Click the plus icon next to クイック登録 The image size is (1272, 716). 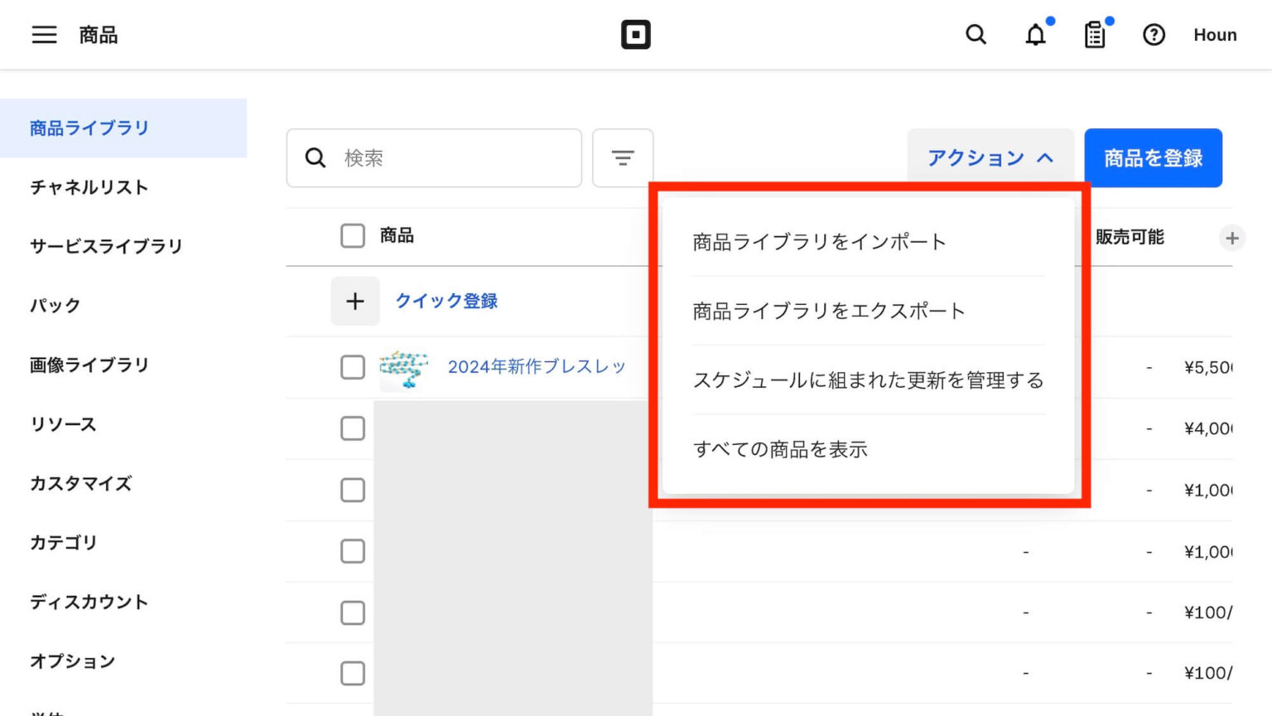coord(355,301)
